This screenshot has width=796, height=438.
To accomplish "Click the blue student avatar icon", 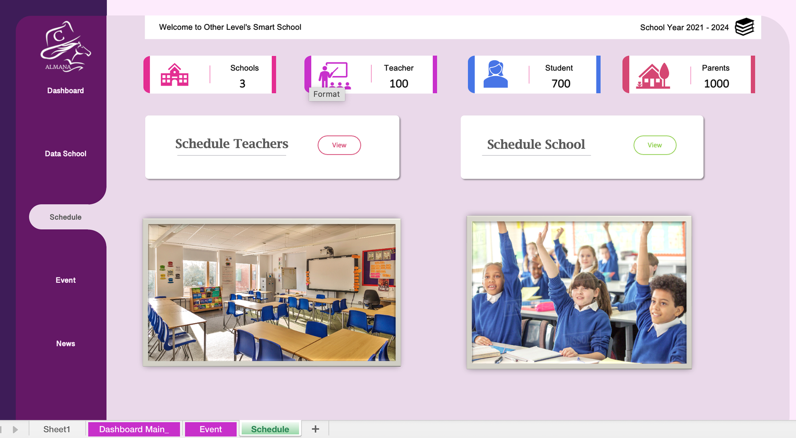I will [x=496, y=74].
